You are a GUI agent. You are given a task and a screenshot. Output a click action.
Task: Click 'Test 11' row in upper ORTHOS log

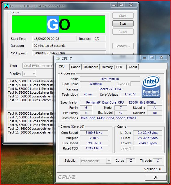tap(31, 100)
